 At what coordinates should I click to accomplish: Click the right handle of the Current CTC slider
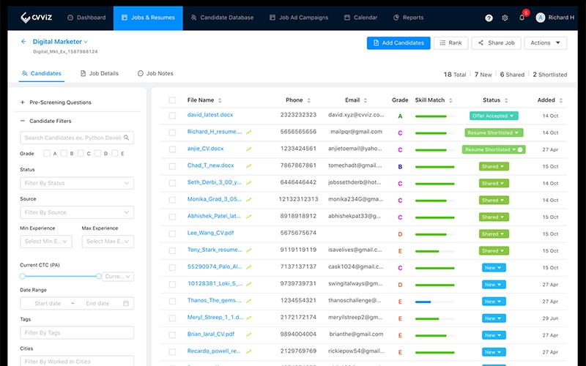(98, 277)
